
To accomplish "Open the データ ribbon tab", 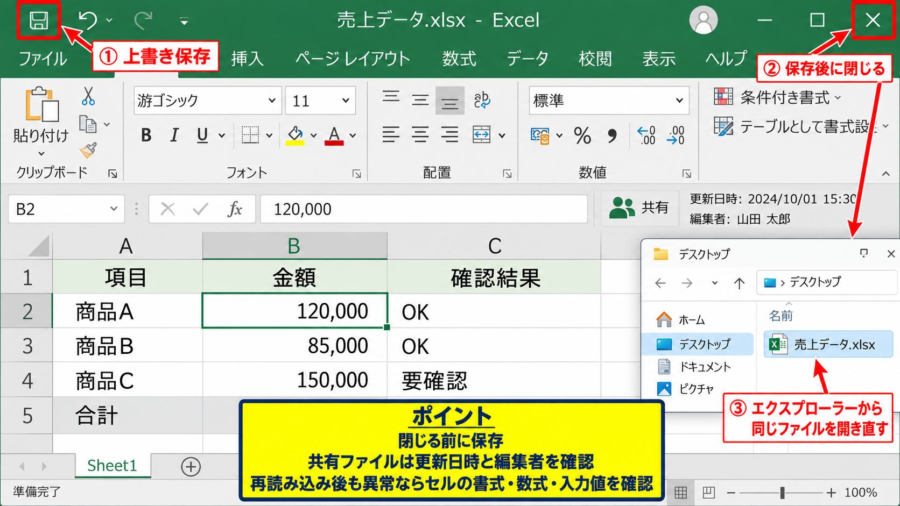I will pos(528,58).
